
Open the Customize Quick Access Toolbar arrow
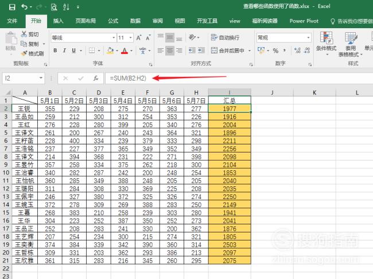pos(78,7)
